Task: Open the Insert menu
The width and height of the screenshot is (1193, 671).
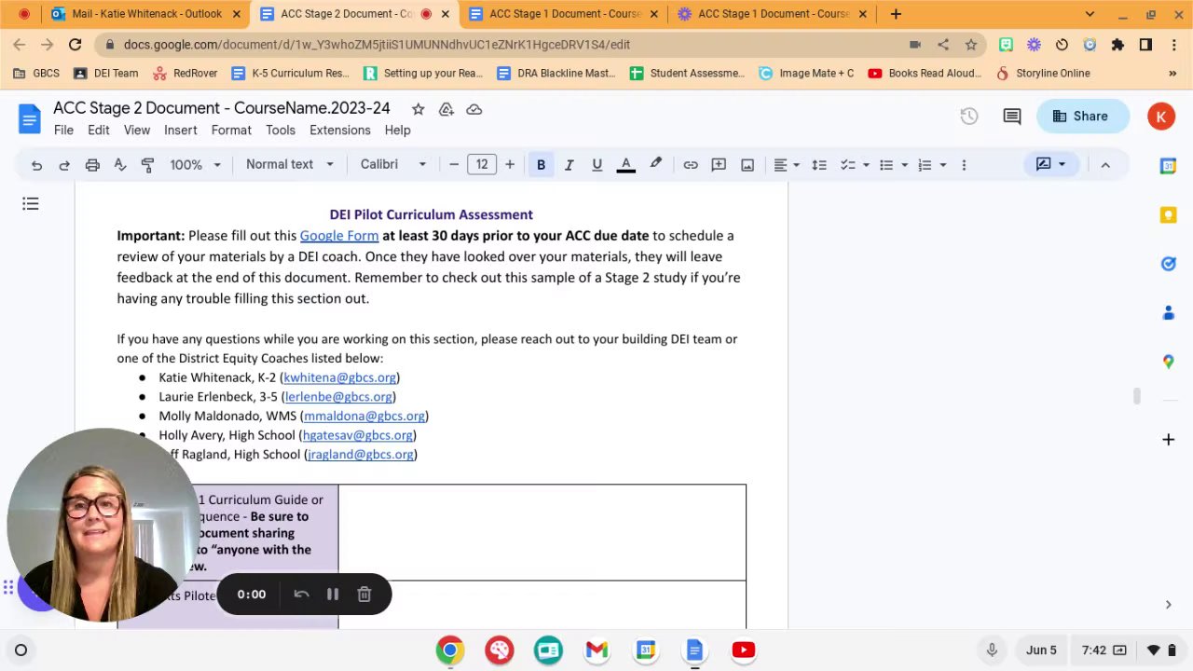Action: 181,130
